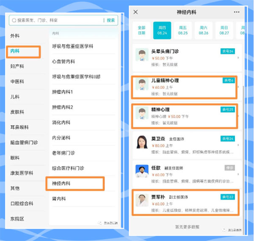Viewport: 254px width, 241px height.
Task: Select the 全部日期 tab
Action: (141, 30)
